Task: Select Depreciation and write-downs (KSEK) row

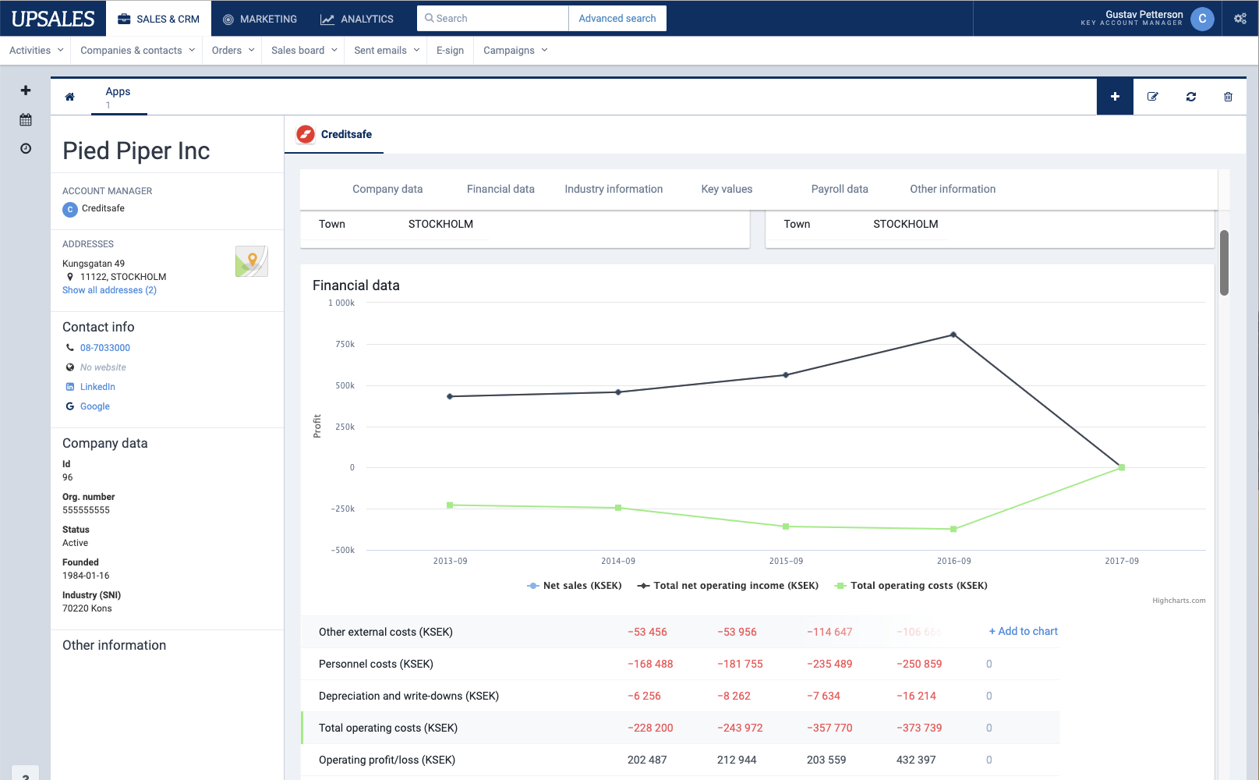Action: pyautogui.click(x=681, y=696)
